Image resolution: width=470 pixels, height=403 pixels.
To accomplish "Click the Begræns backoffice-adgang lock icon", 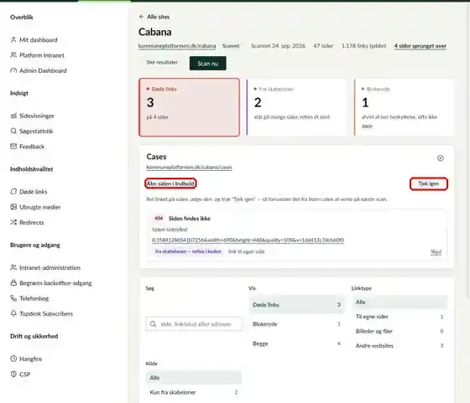I will point(13,282).
